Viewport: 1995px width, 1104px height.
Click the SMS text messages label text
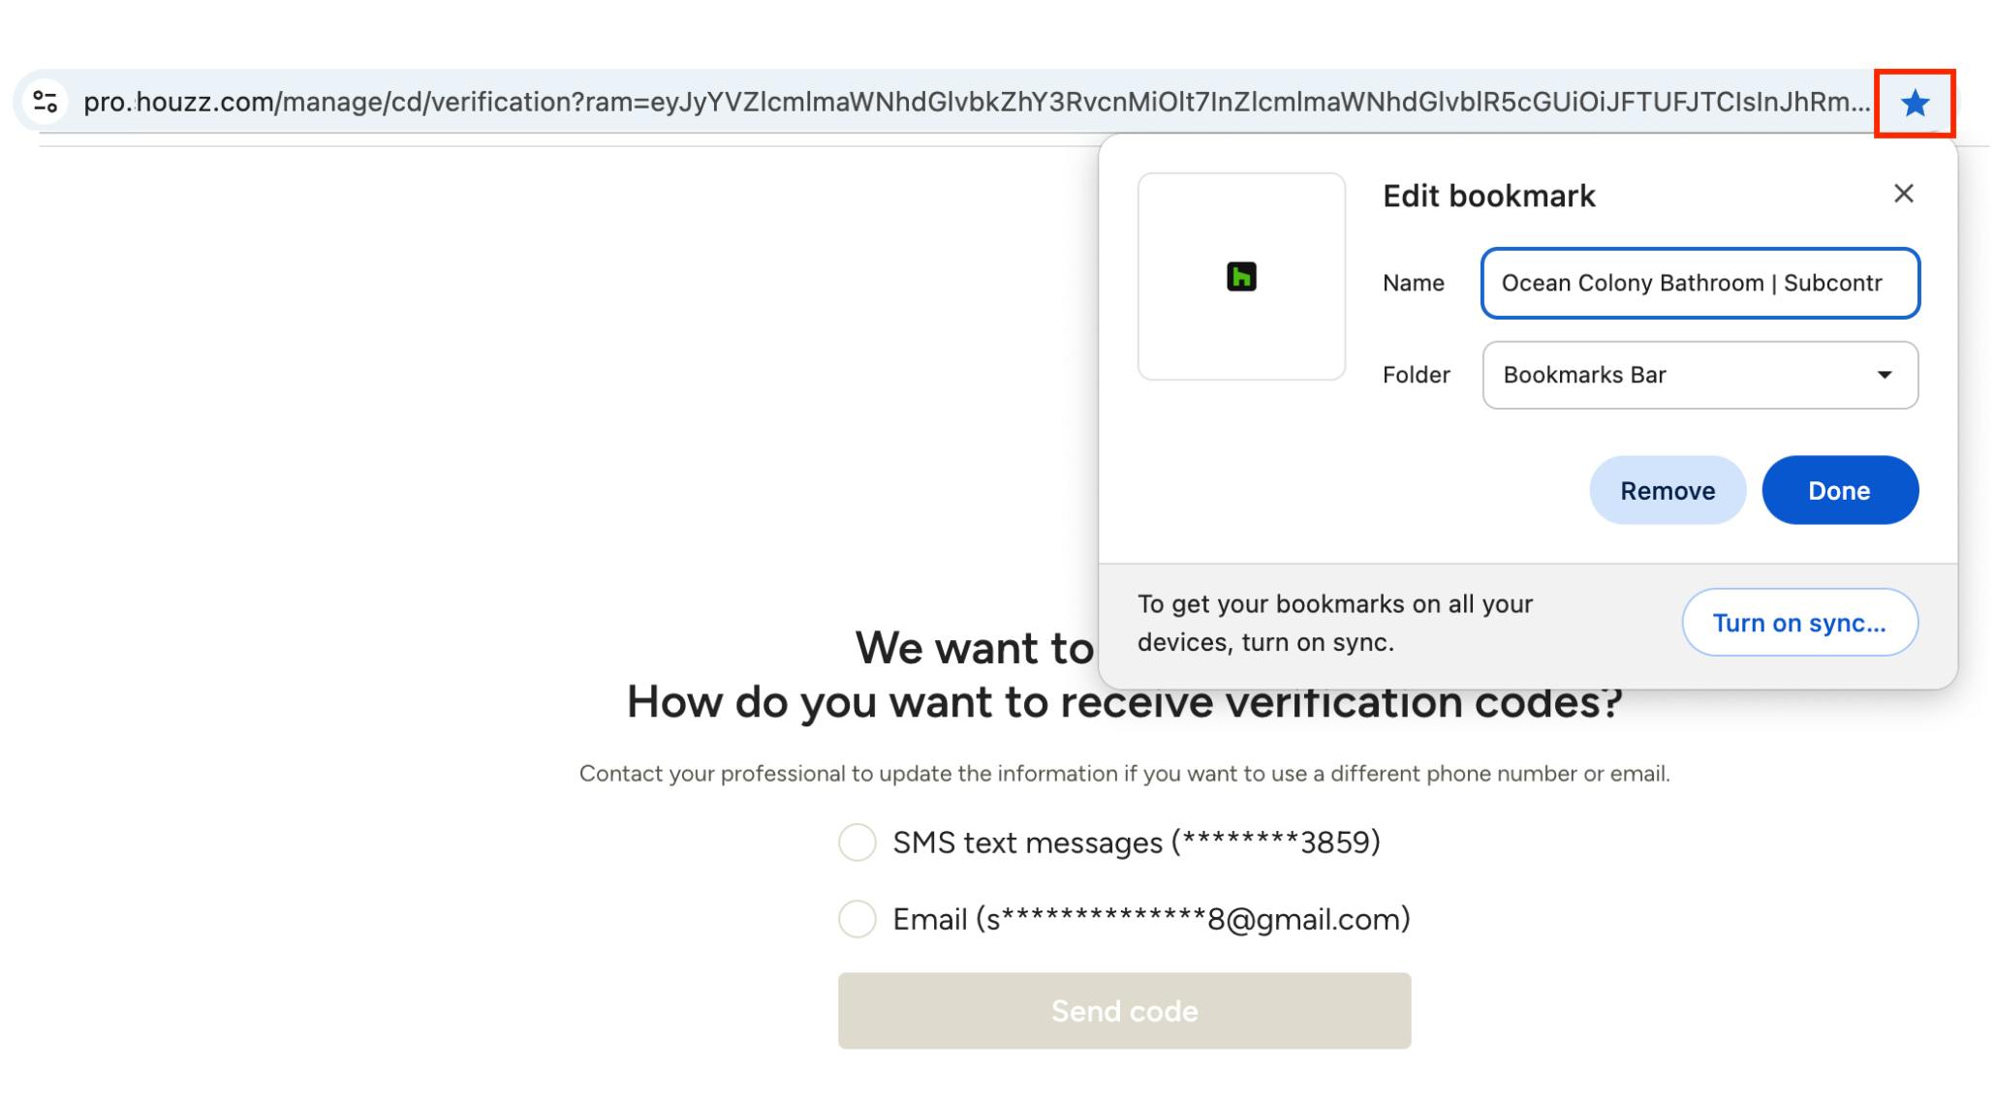(1136, 843)
